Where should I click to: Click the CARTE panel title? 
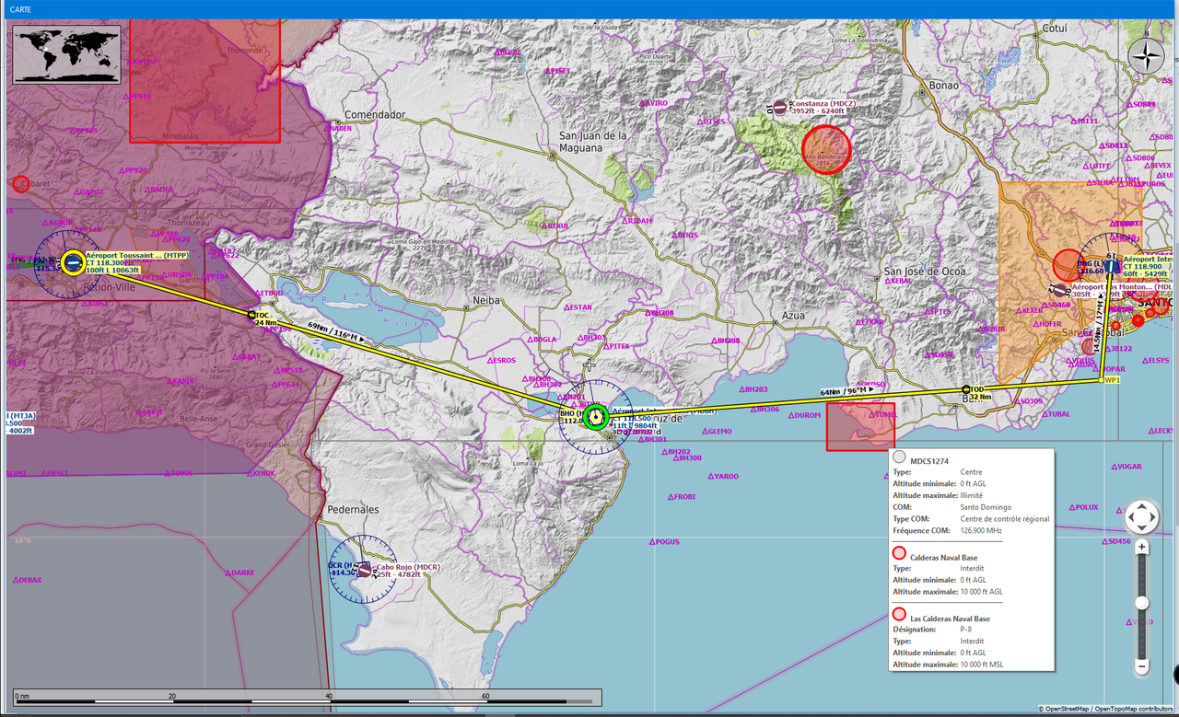point(20,8)
